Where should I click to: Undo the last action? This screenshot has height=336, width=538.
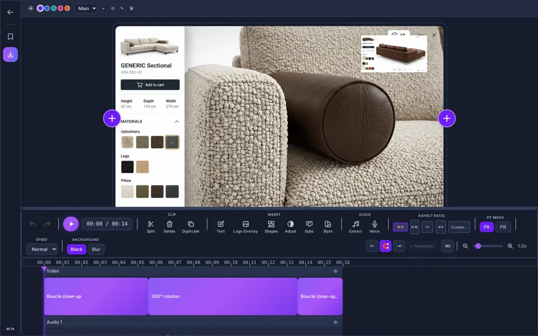pyautogui.click(x=33, y=224)
